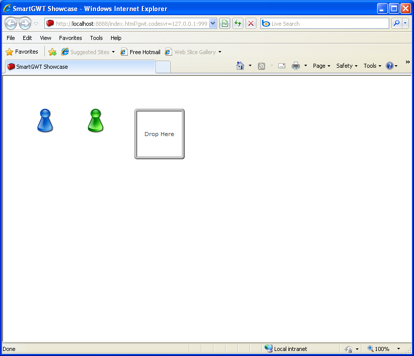Open the File menu
The height and width of the screenshot is (356, 414).
tap(11, 38)
